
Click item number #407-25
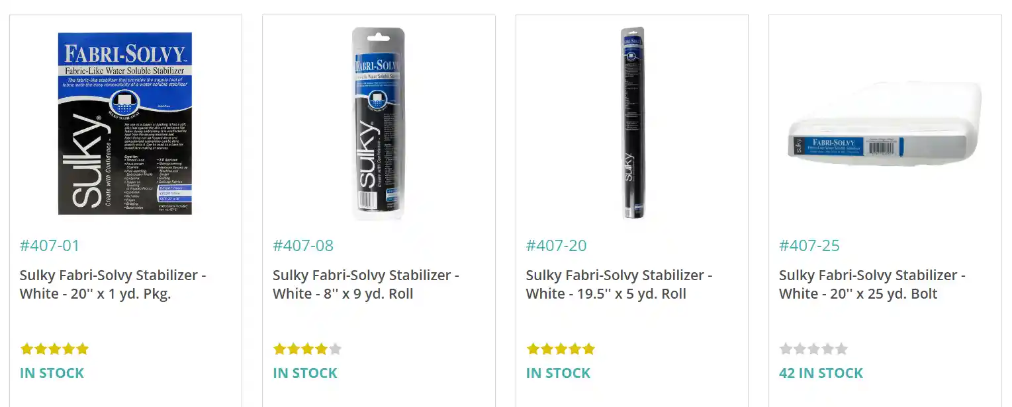tap(809, 246)
